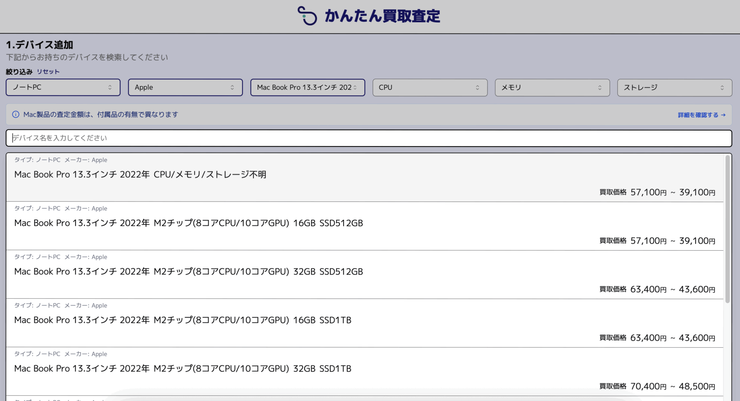Viewport: 740px width, 401px height.
Task: Expand the メモリ filter dropdown
Action: [x=552, y=87]
